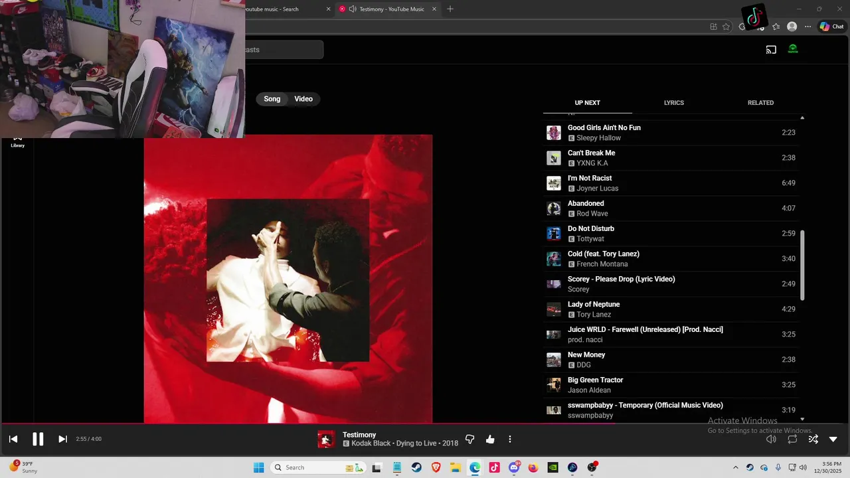Open Edge Settings and more menu
850x478 pixels.
(x=807, y=27)
